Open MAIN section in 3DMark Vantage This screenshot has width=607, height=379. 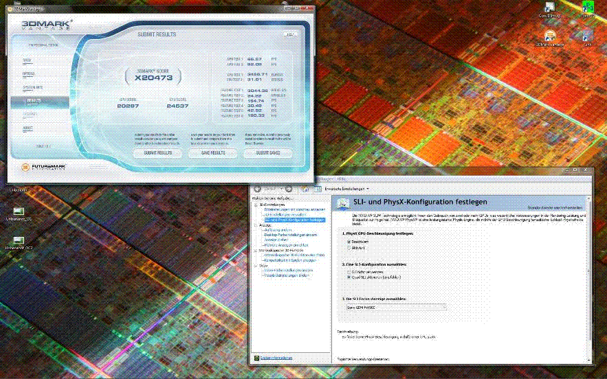27,60
